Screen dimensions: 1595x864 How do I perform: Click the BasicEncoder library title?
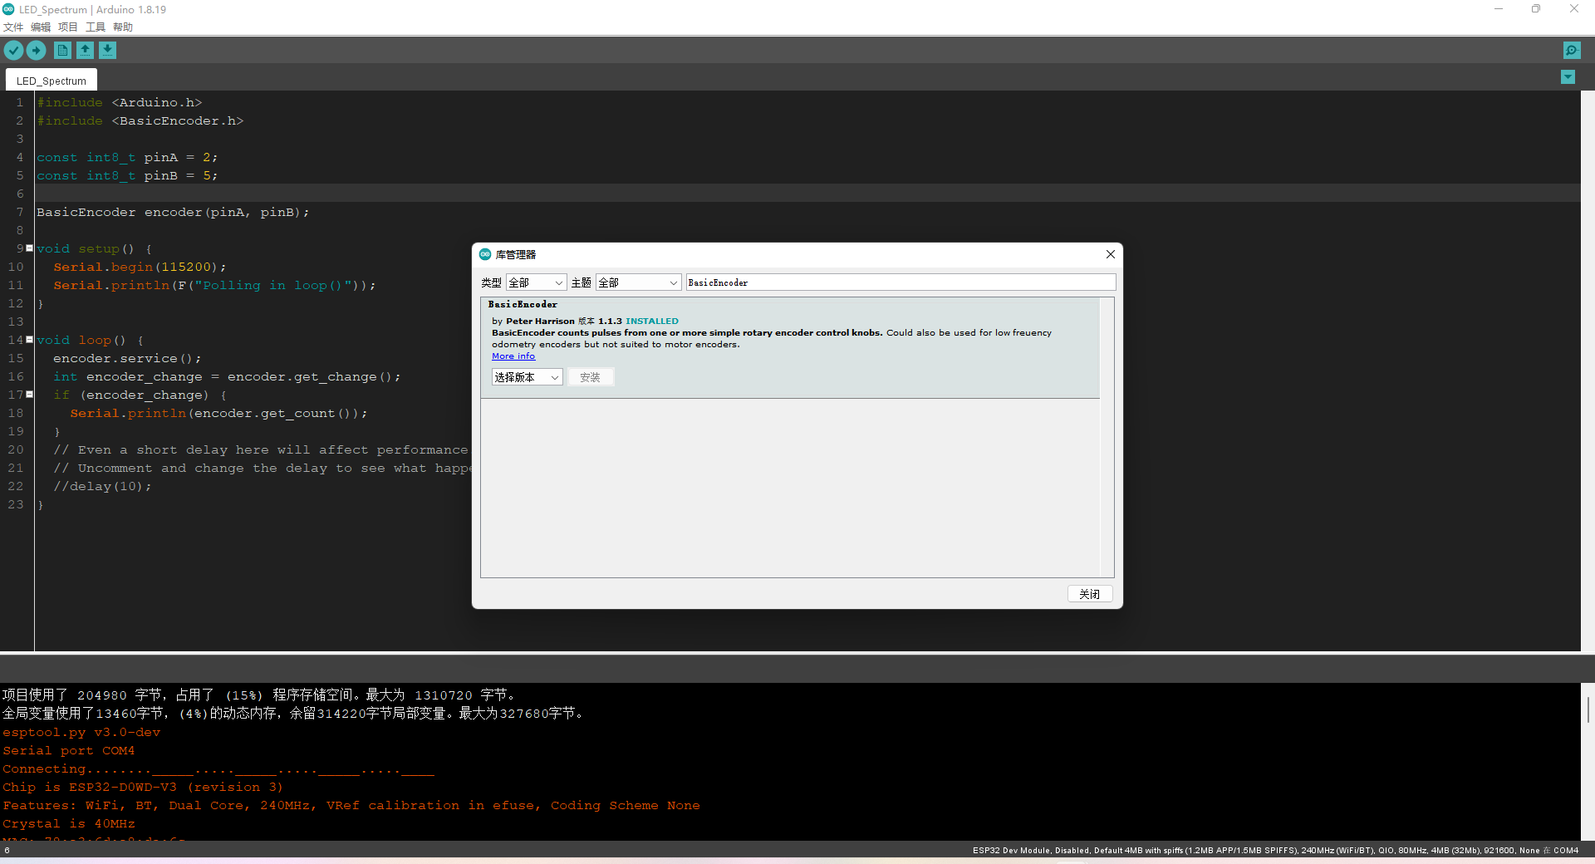coord(523,304)
